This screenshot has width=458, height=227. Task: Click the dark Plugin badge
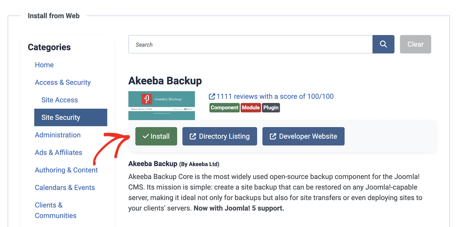tap(271, 107)
